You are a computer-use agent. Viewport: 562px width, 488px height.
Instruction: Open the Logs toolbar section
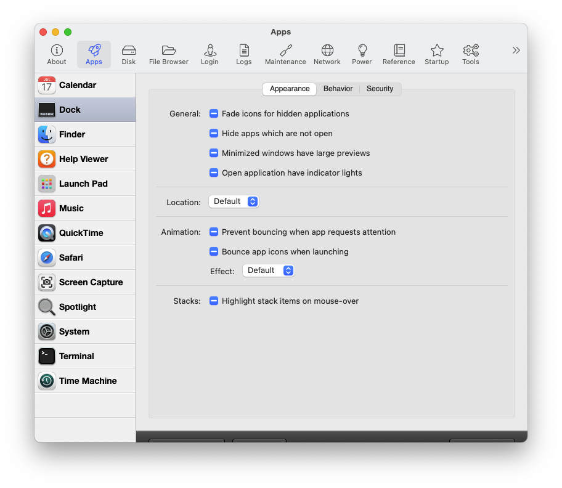point(244,54)
